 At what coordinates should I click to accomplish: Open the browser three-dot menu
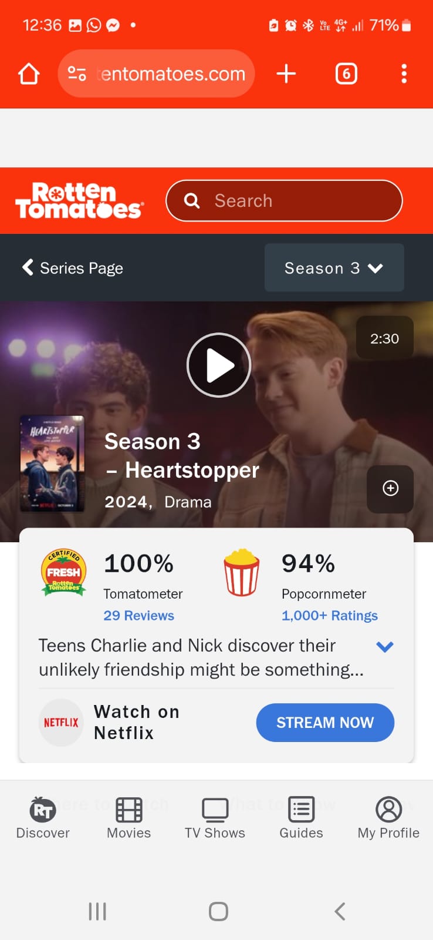[404, 74]
